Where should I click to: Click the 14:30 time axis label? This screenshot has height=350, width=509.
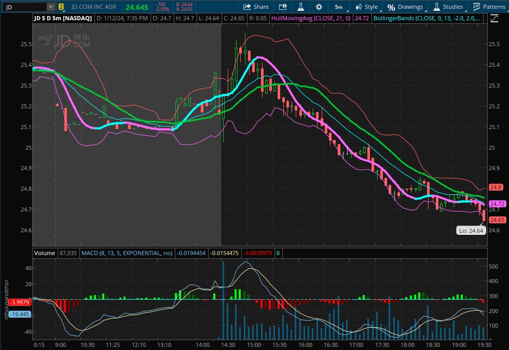click(228, 345)
